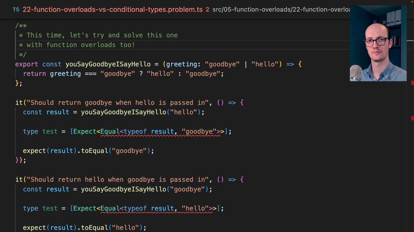Screen dimensions: 414x232
Task: Click the underlined Equal type in the first test
Action: [110, 131]
